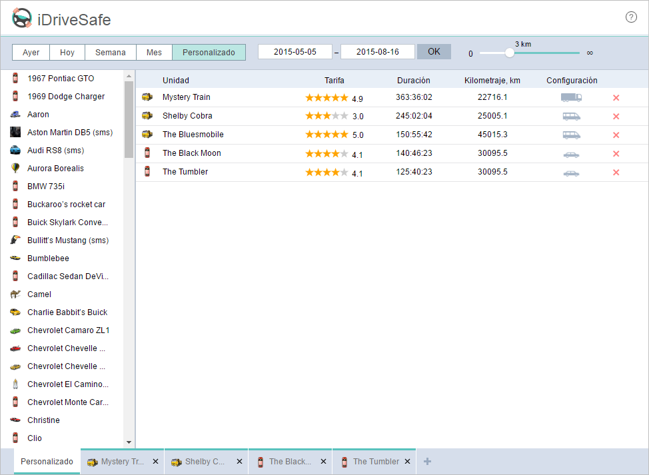Close The Tumbler bottom tab
Screen dimensions: 649x475
(x=407, y=462)
